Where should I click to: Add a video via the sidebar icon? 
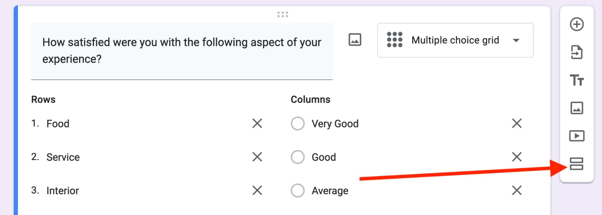click(577, 136)
